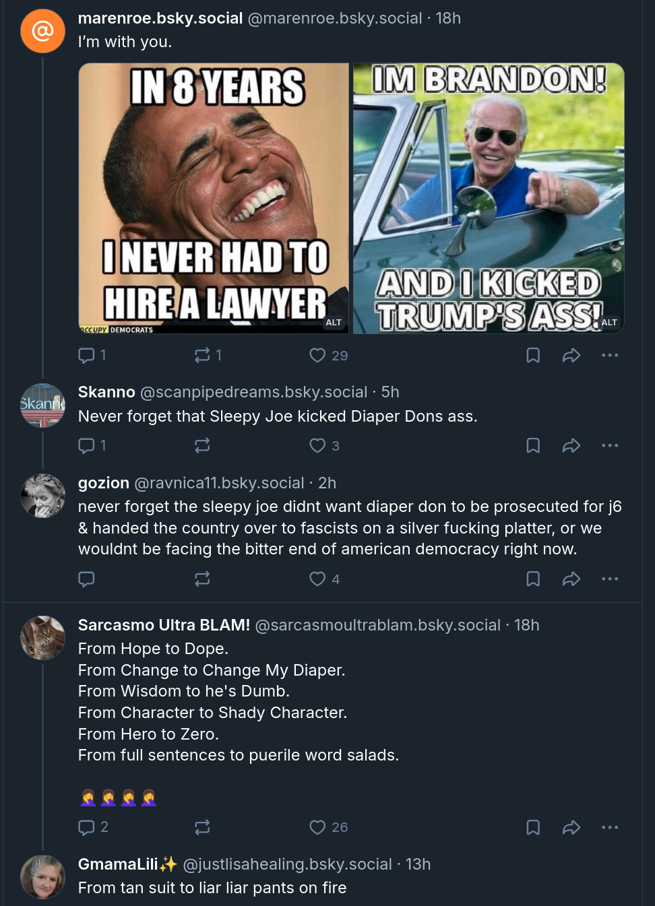The width and height of the screenshot is (655, 906).
Task: Show ALT text of "IM BRANDON" image
Action: click(x=609, y=323)
